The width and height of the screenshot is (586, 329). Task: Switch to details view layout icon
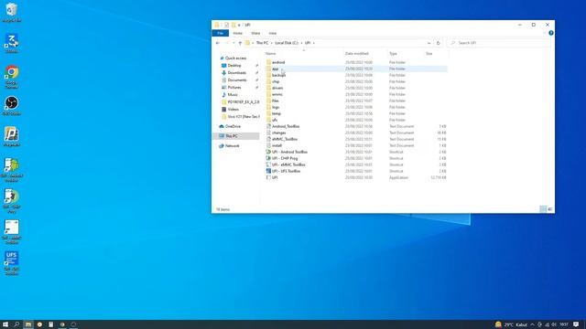(543, 209)
